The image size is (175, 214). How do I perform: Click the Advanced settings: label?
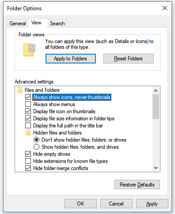pyautogui.click(x=34, y=82)
